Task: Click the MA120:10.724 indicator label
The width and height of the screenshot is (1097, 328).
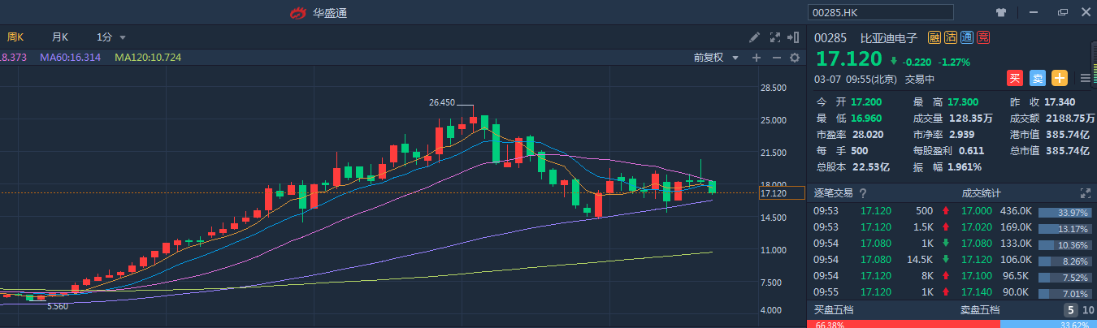Action: [148, 58]
